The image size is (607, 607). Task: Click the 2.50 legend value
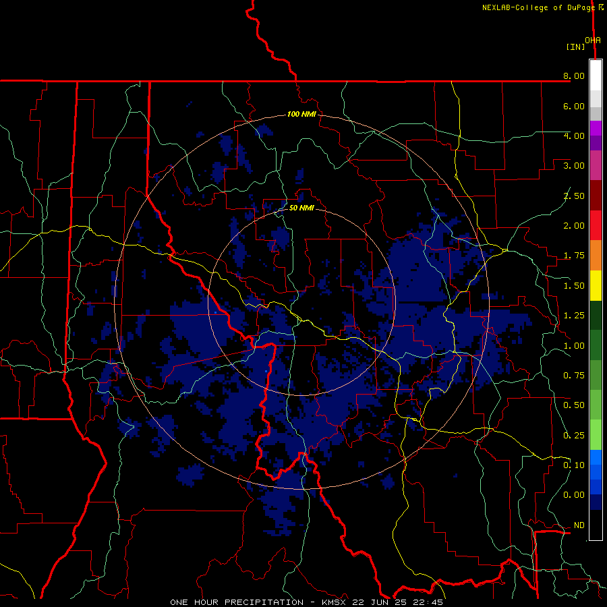tap(574, 196)
